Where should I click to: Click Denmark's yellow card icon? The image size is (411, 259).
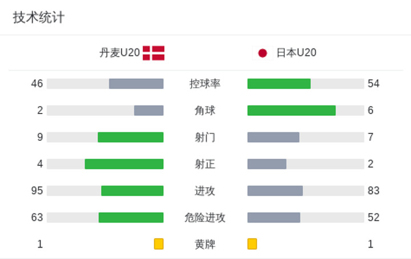click(x=159, y=244)
